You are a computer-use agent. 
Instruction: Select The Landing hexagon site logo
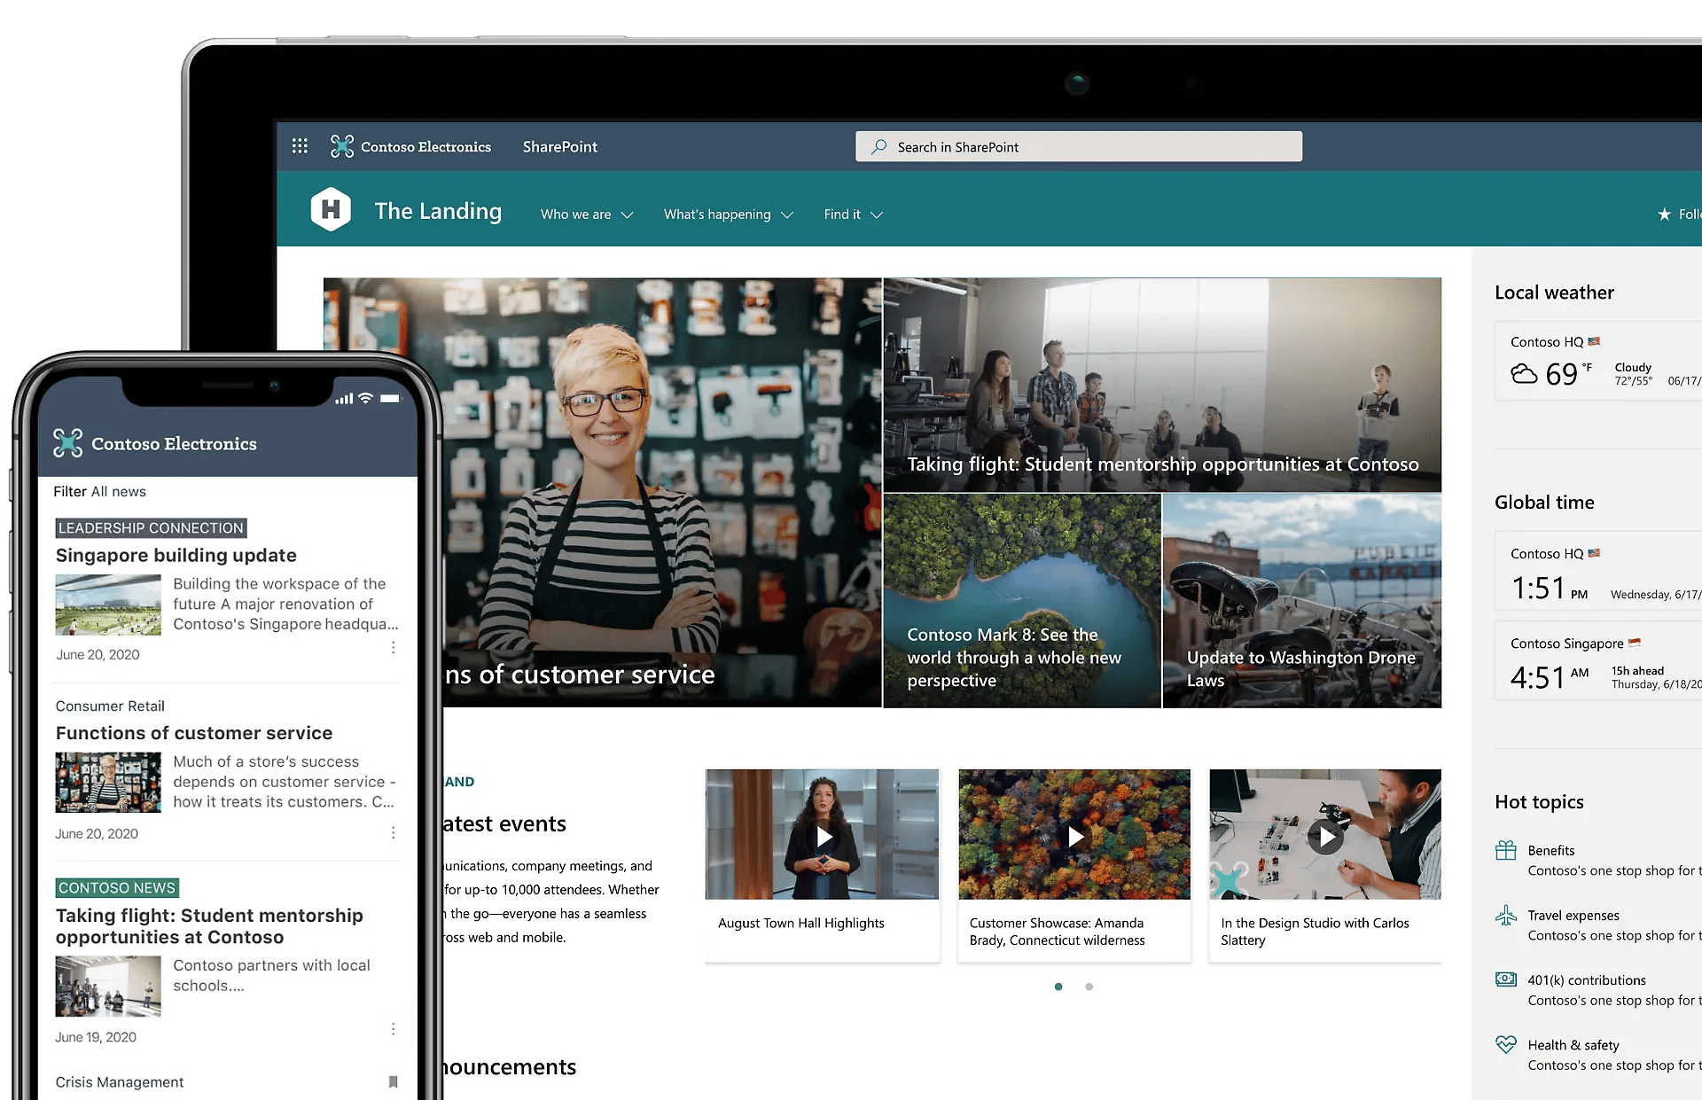(x=332, y=209)
